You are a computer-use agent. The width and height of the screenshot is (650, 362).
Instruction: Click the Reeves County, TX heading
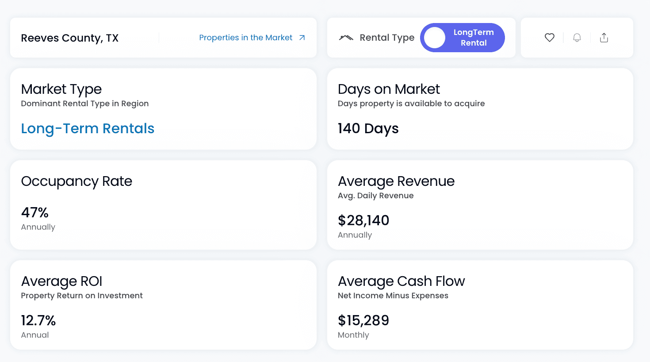(x=69, y=38)
